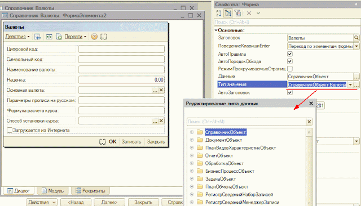Toggle the АвтоЗаголовок checkbox

290,92
